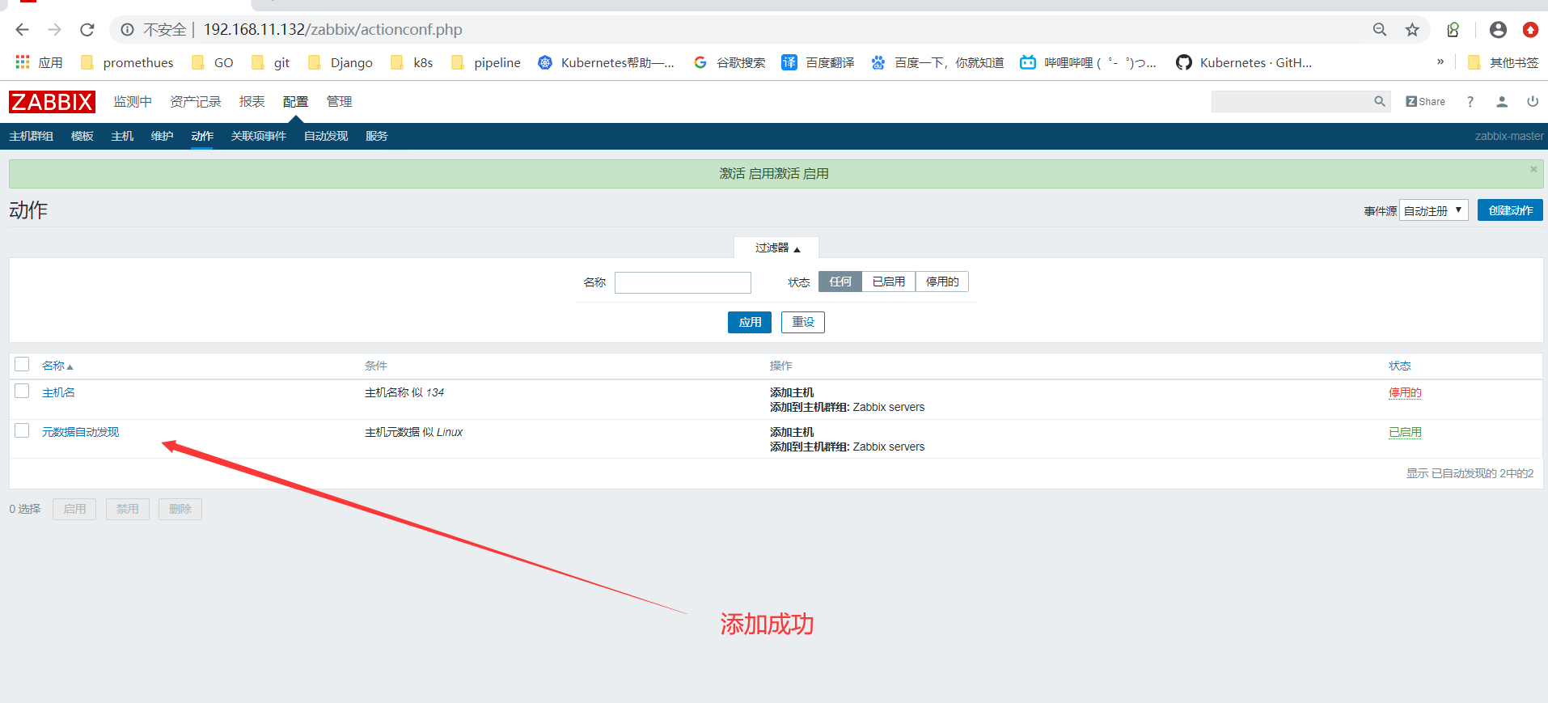Open the 元数据自动发现 action link

pos(80,432)
